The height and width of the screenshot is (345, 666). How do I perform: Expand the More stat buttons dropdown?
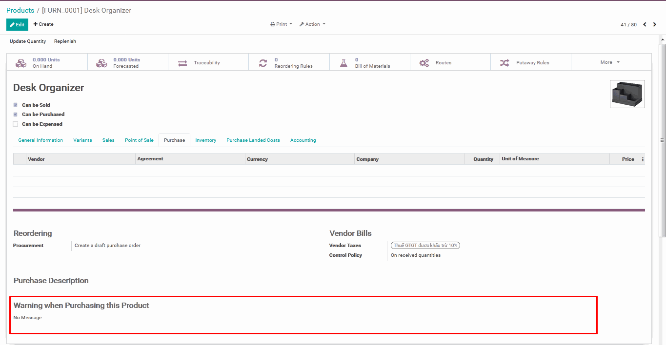click(x=610, y=62)
